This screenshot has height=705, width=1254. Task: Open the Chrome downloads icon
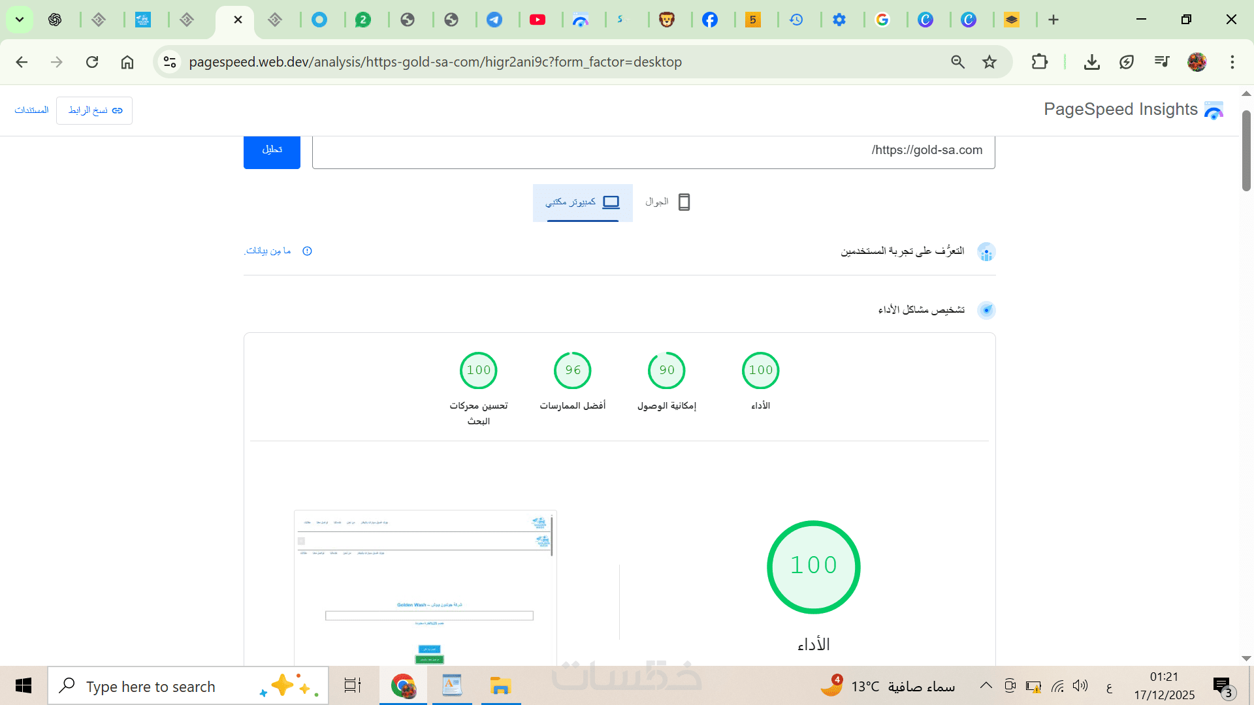pyautogui.click(x=1091, y=62)
